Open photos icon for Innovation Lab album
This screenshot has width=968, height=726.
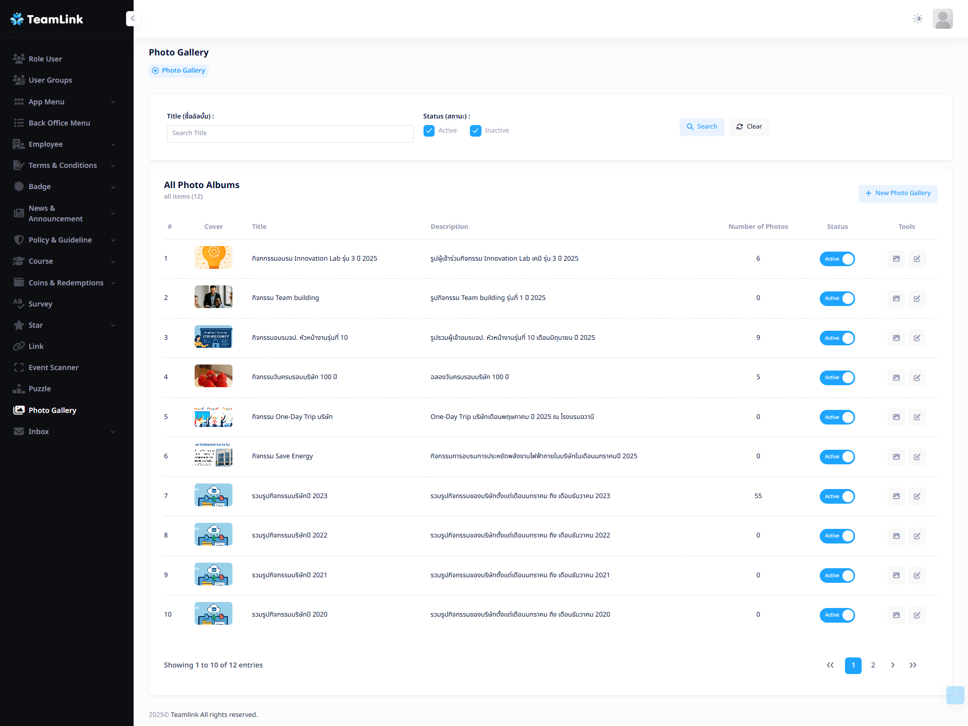tap(896, 259)
